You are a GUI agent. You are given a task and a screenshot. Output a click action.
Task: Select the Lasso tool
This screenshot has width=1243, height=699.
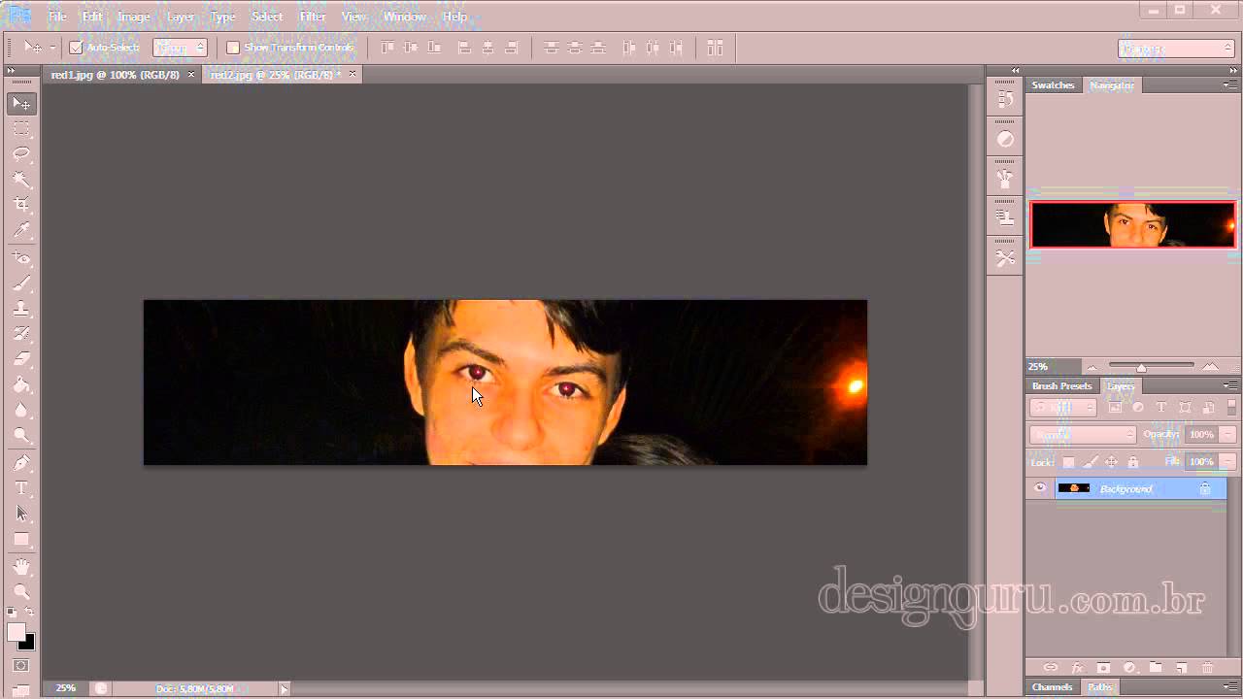(x=21, y=154)
